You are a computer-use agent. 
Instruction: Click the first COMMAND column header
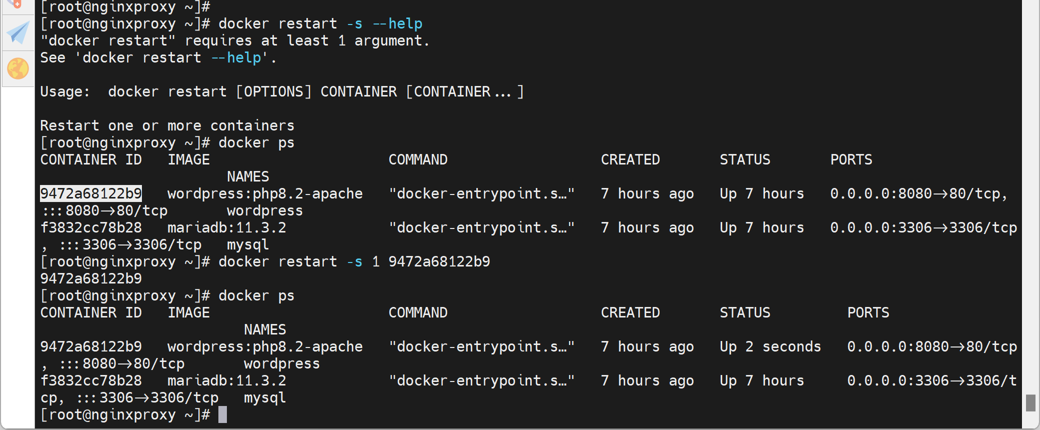point(418,159)
